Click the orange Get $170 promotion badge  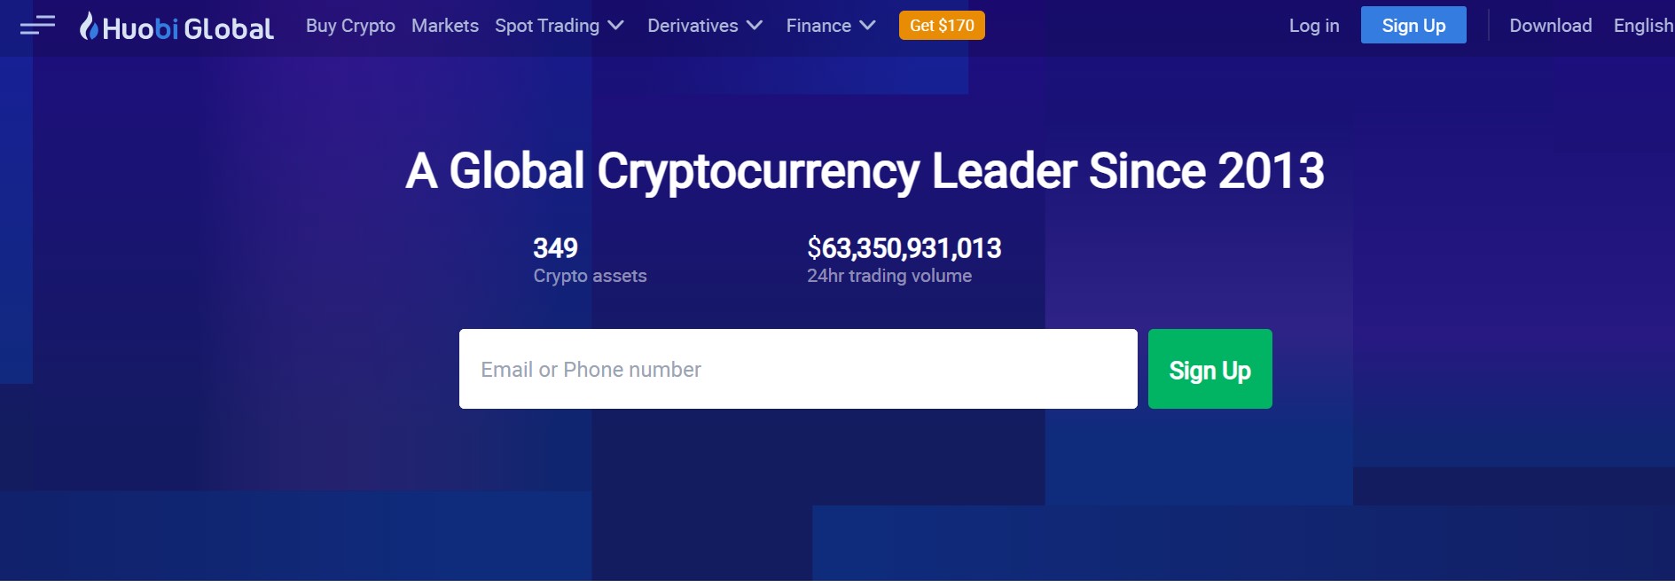942,26
